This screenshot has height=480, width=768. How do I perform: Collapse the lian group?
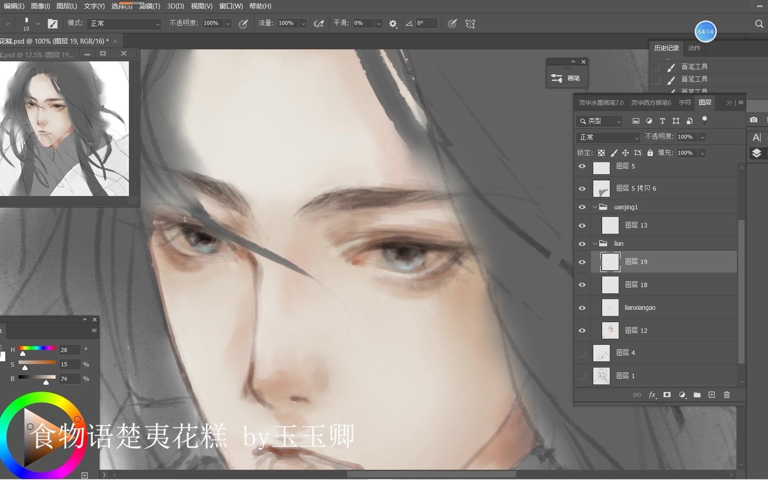pyautogui.click(x=595, y=244)
